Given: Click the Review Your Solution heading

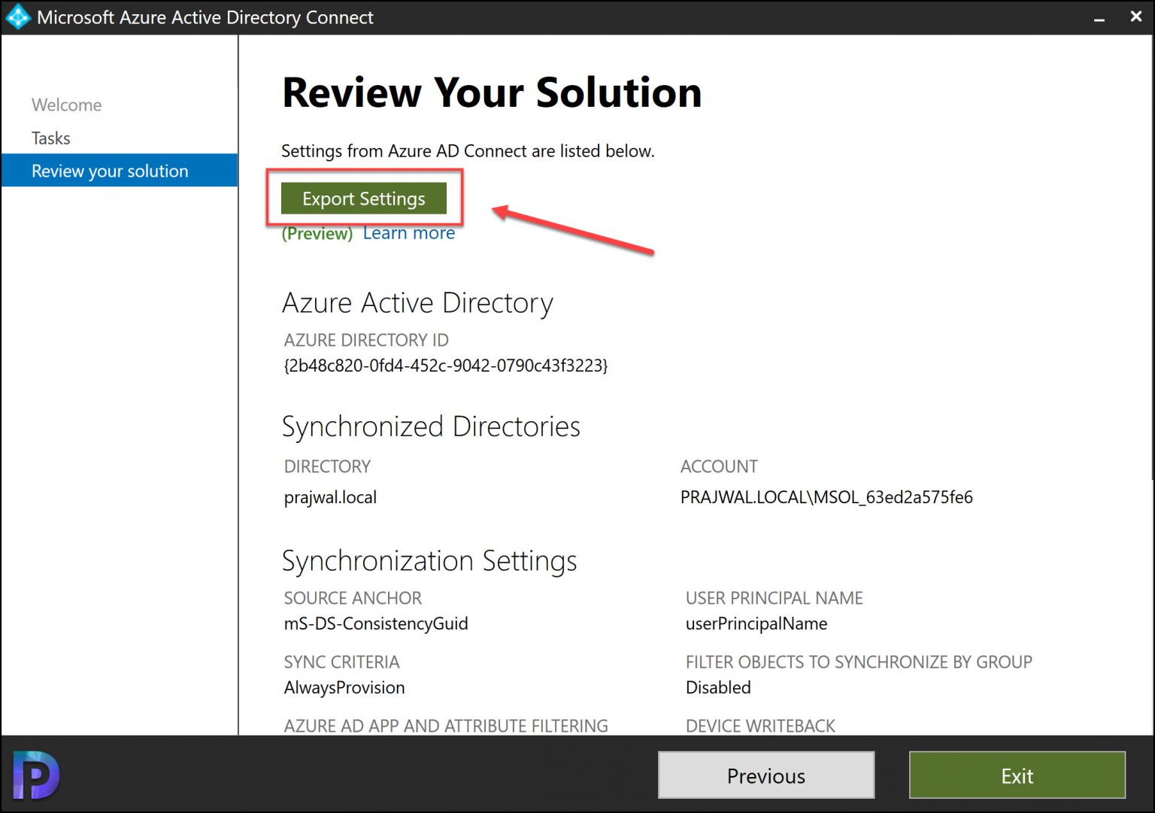Looking at the screenshot, I should (x=492, y=93).
